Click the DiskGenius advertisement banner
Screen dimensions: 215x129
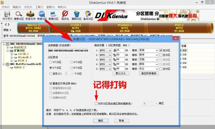[x=147, y=15]
